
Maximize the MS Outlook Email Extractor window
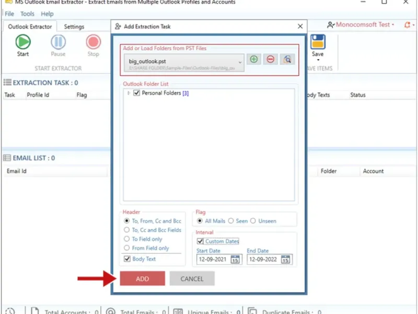click(x=384, y=2)
